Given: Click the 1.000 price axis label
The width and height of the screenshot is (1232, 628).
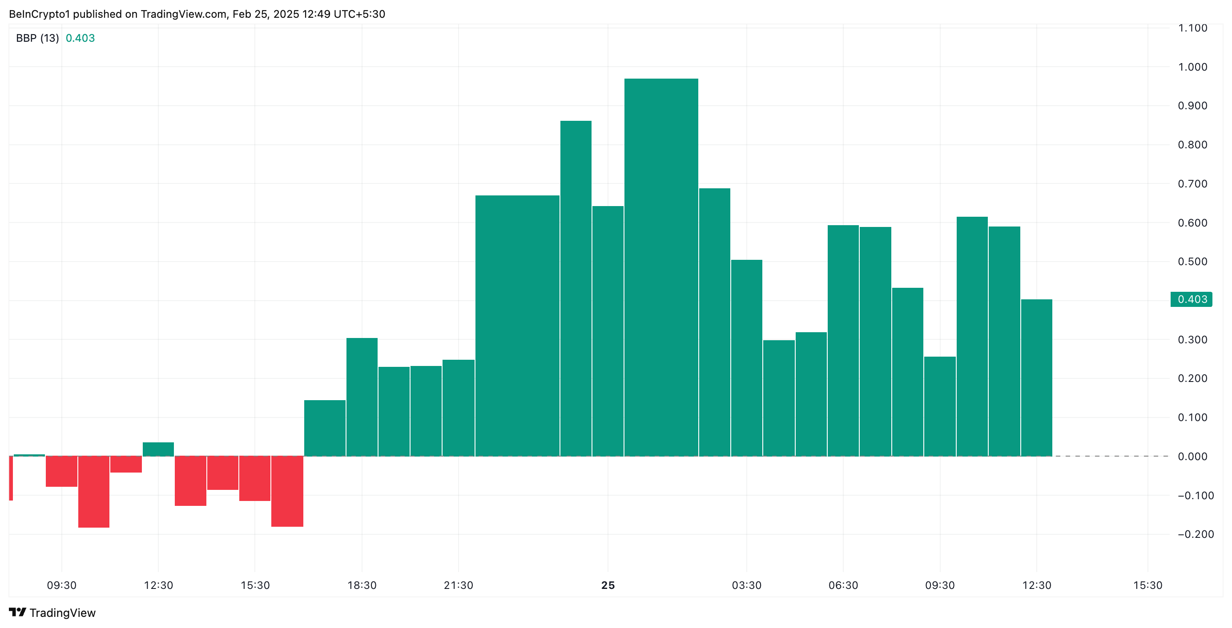Looking at the screenshot, I should [x=1192, y=67].
